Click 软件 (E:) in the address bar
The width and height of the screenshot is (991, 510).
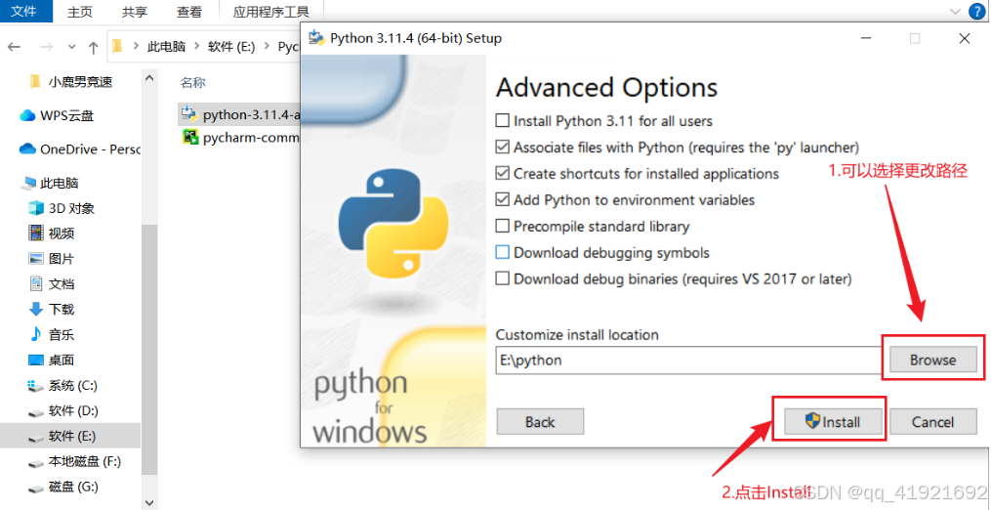232,47
